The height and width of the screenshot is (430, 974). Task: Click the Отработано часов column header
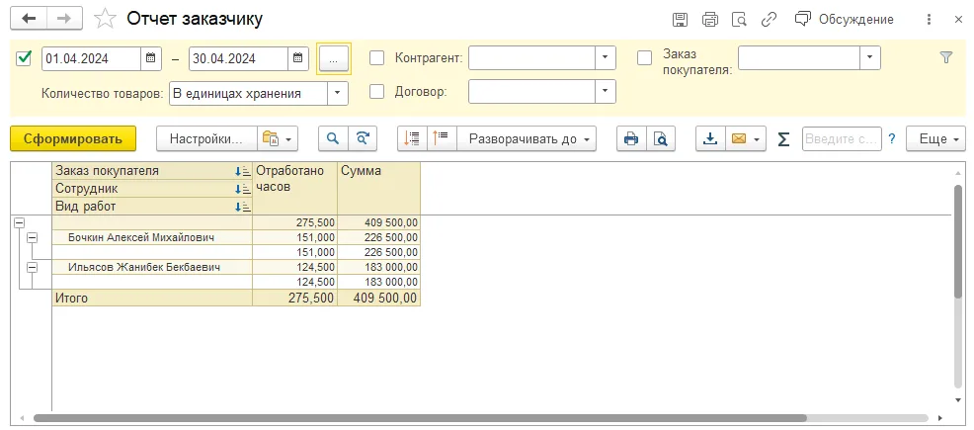coord(295,188)
